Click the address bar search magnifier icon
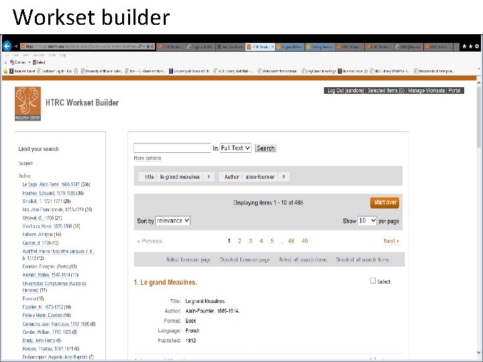The height and width of the screenshot is (362, 483). [140, 46]
